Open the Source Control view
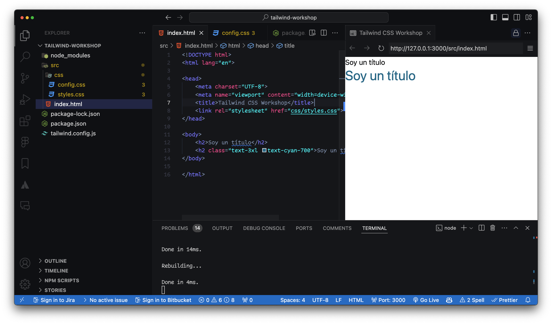The image size is (552, 324). coord(25,78)
